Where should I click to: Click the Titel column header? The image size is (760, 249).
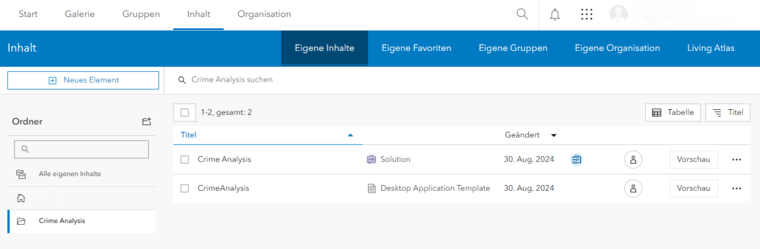[x=189, y=135]
